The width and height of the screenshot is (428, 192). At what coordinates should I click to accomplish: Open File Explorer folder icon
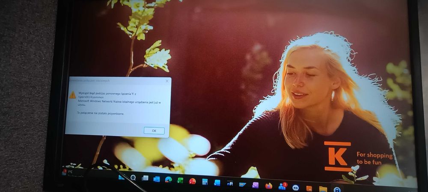point(323,189)
